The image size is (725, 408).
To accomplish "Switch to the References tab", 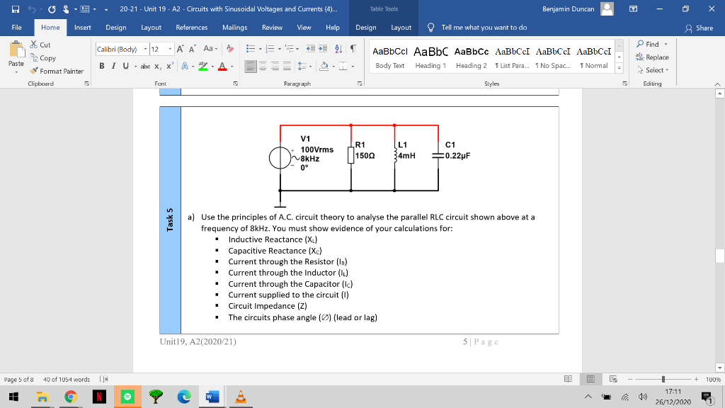I will tap(191, 28).
